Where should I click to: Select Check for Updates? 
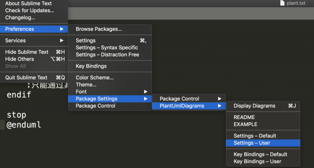pyautogui.click(x=30, y=10)
